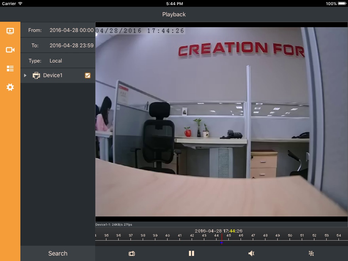Screen dimensions: 348x261
Task: Pause the video playback
Action: [191, 254]
